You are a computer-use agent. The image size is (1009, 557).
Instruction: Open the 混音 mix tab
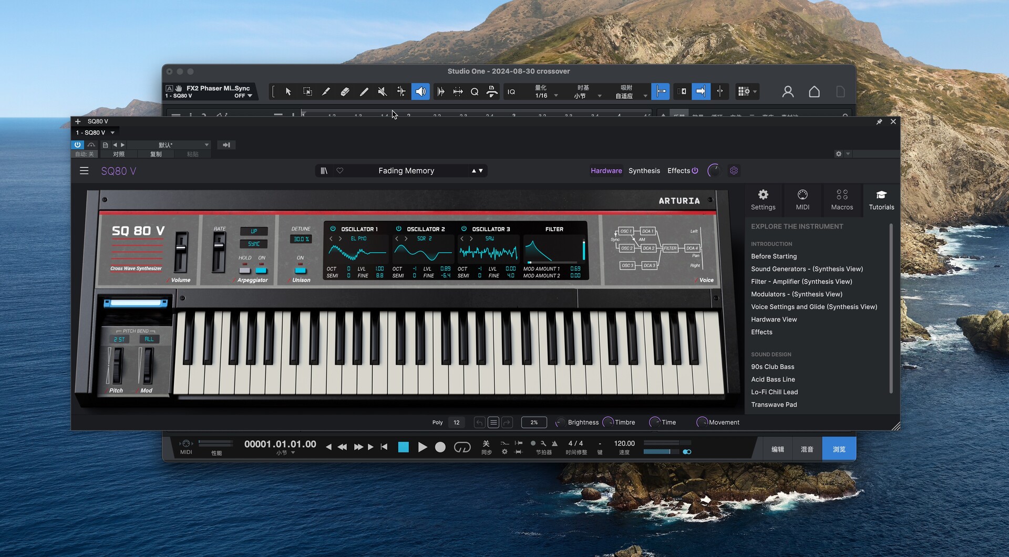tap(807, 449)
